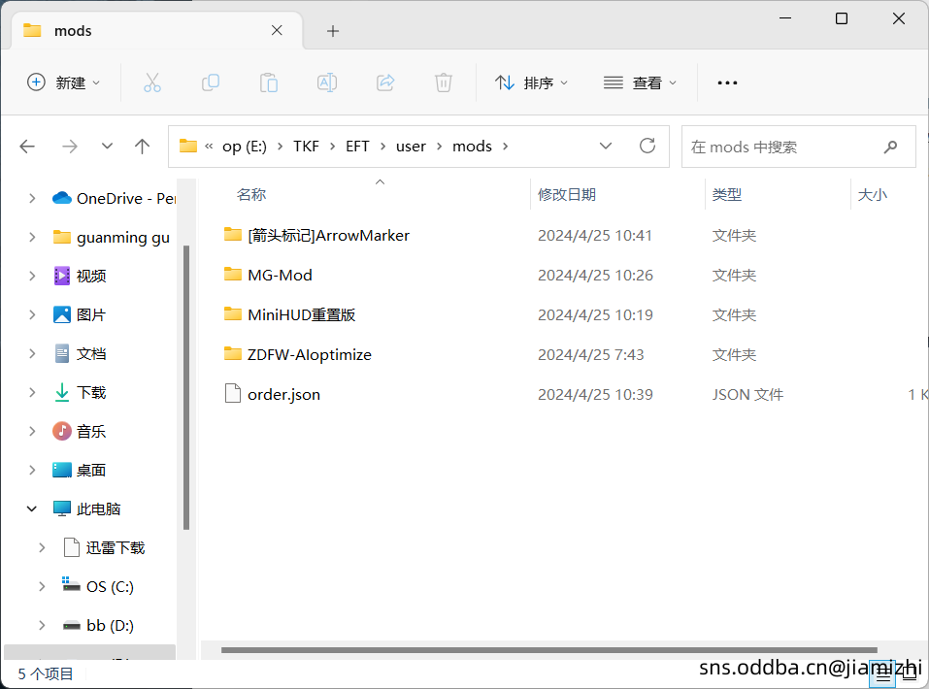Click the Refresh icon in the address bar
The height and width of the screenshot is (689, 929).
tap(647, 146)
